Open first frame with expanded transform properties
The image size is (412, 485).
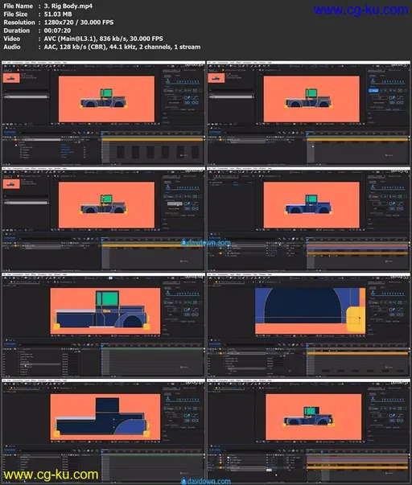[103, 113]
